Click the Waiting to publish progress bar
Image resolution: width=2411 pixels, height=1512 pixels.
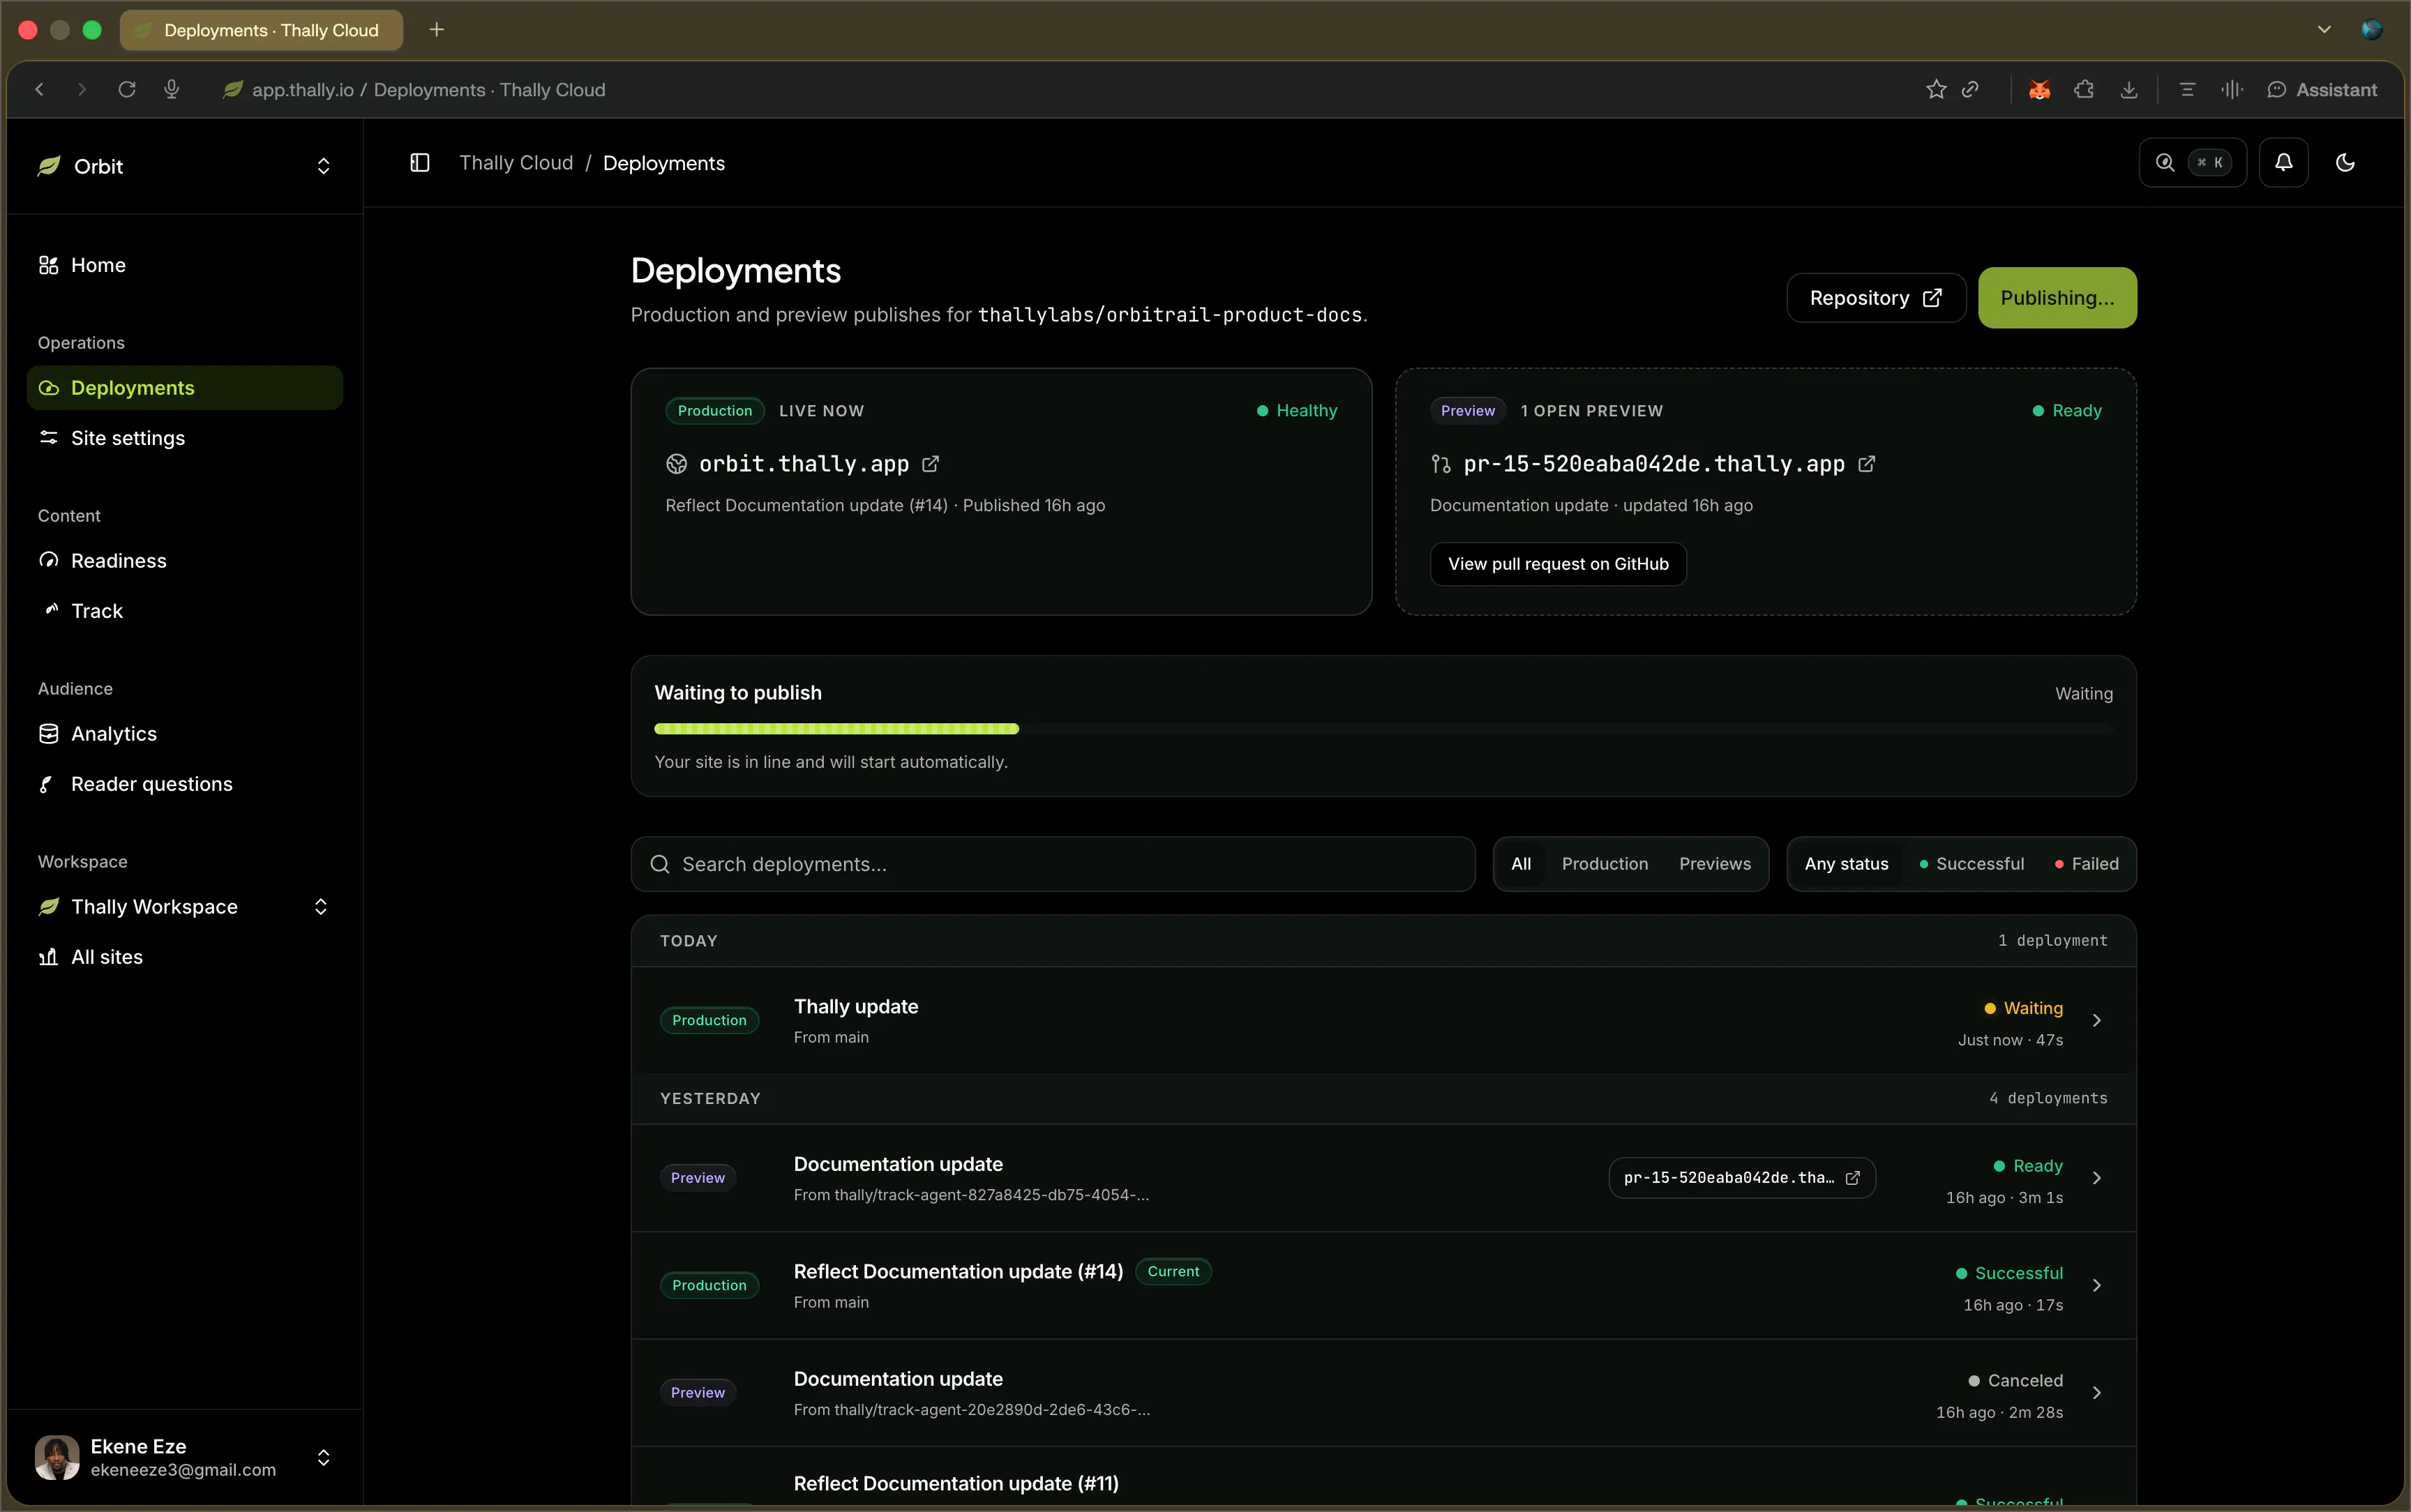tap(1384, 729)
